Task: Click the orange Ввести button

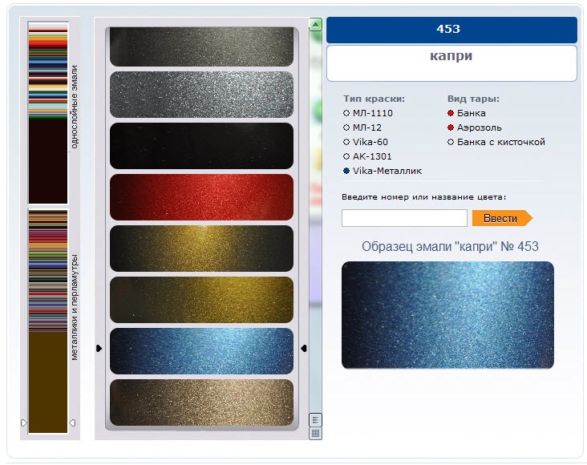Action: click(x=502, y=218)
